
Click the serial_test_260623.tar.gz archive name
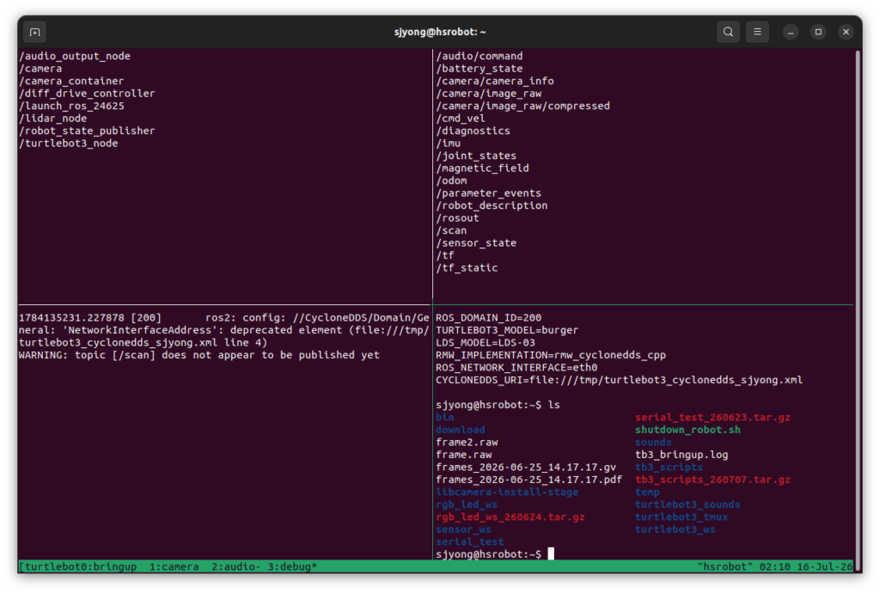pyautogui.click(x=712, y=417)
